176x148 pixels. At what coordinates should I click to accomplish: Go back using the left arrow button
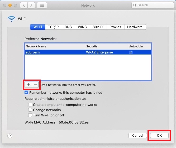tap(24, 5)
